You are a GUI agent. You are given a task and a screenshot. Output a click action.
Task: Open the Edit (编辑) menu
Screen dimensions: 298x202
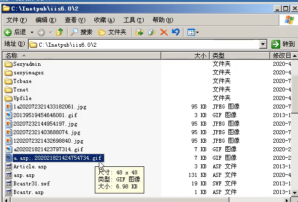(x=46, y=20)
